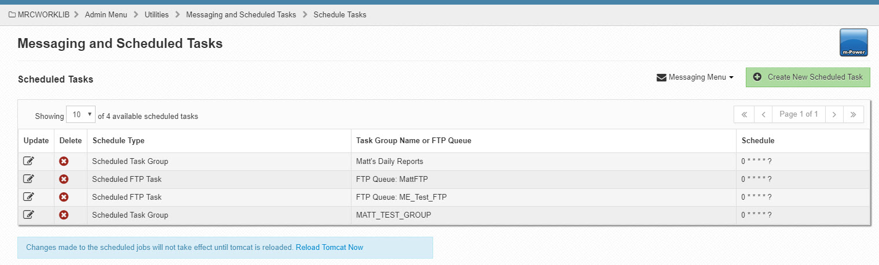Viewport: 879px width, 265px height.
Task: Delete the MATT_TEST_GROUP task
Action: pyautogui.click(x=64, y=215)
